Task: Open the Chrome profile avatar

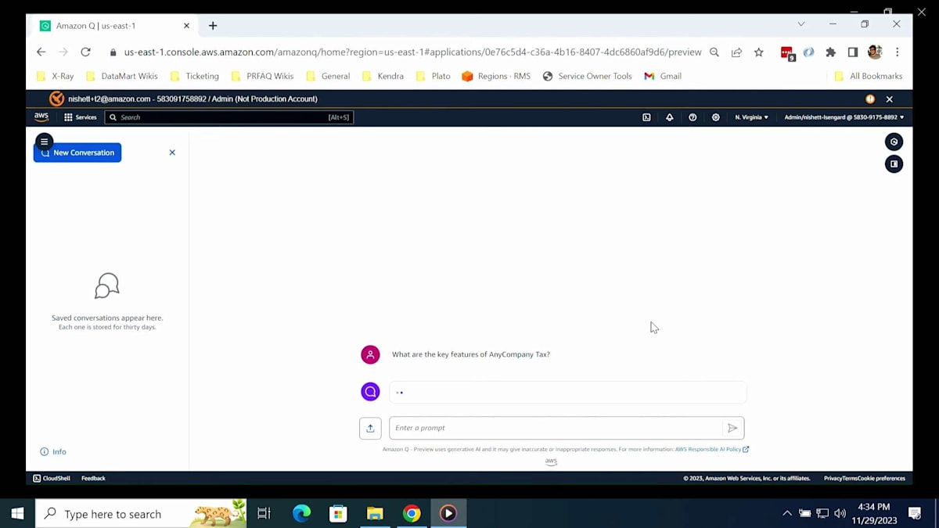Action: (x=875, y=52)
